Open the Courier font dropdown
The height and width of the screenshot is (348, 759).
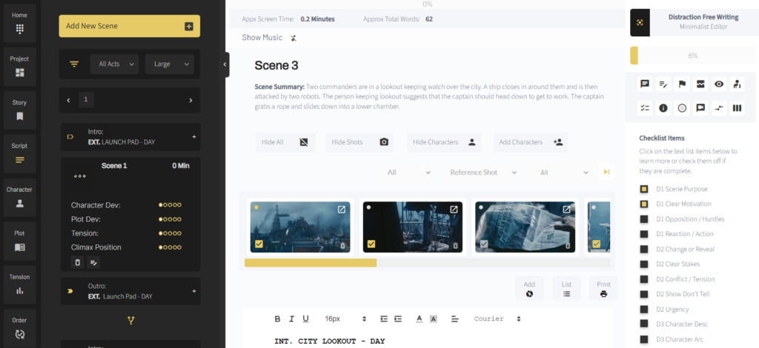(497, 319)
